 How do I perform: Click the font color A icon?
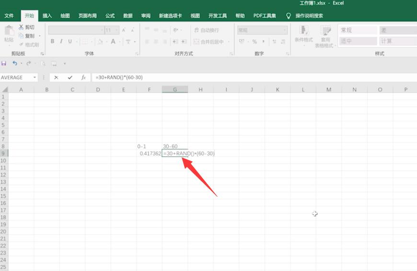pos(113,42)
